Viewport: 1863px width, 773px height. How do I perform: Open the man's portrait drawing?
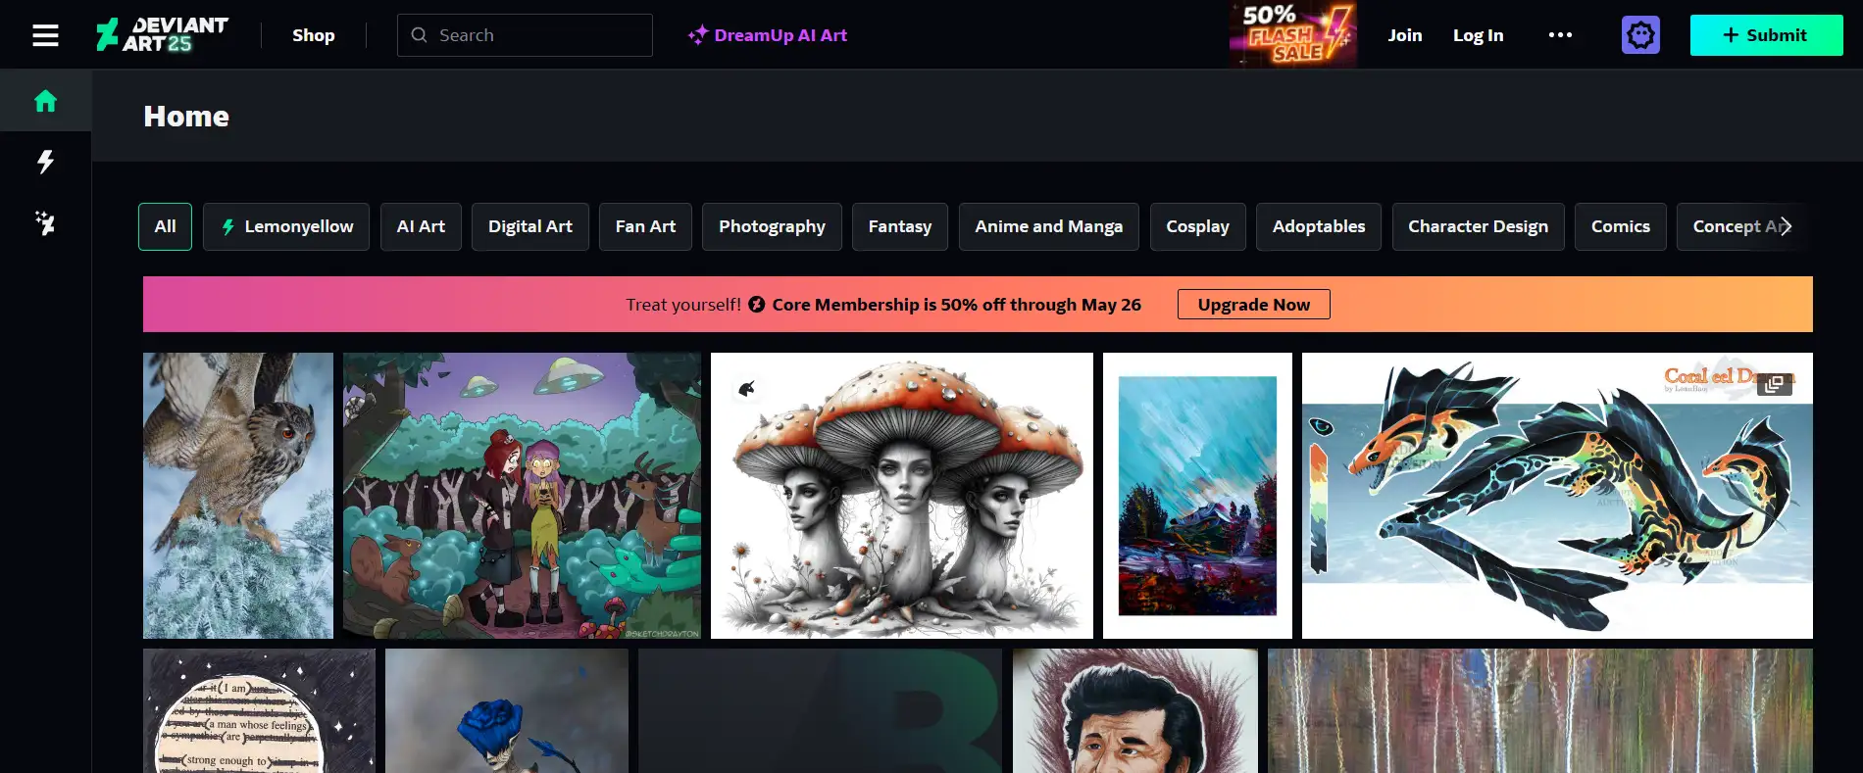click(x=1135, y=711)
